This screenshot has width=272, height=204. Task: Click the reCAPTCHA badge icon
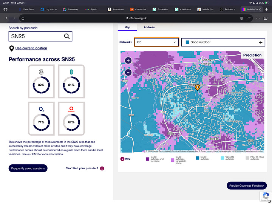coord(266,196)
